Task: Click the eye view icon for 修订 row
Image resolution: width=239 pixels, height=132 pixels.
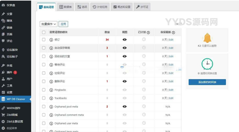Action: pos(125,39)
